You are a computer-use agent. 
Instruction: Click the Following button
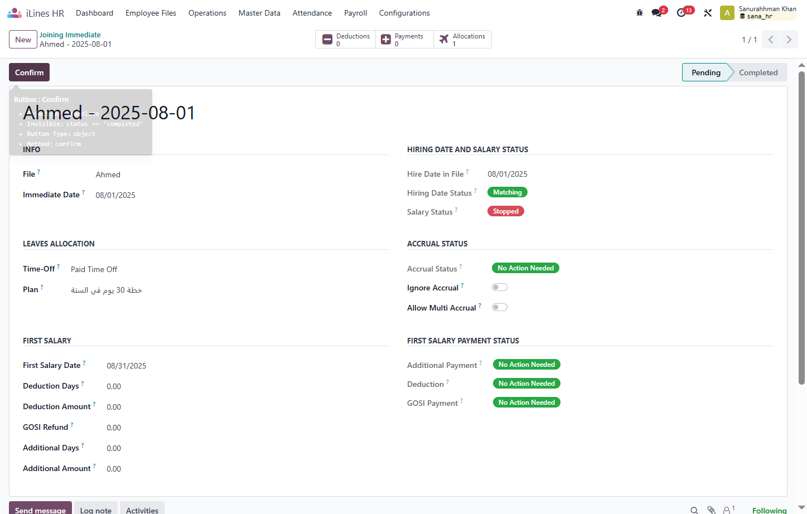769,510
